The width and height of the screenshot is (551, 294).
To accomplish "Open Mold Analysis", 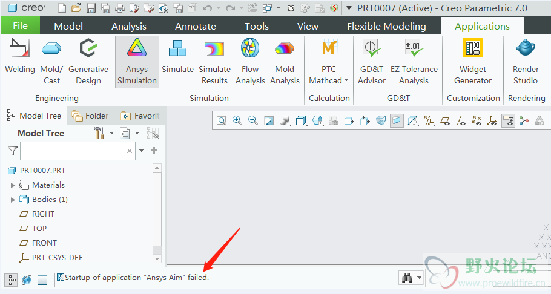I will (x=285, y=62).
